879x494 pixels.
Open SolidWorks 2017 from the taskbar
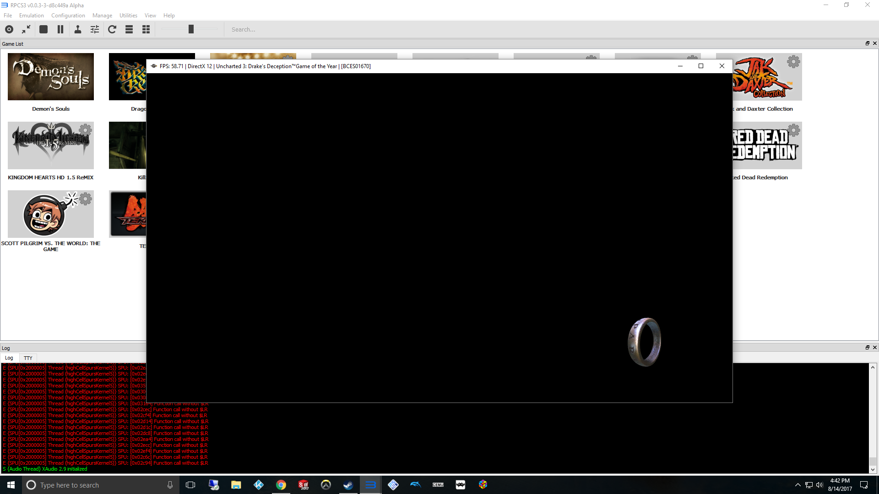tap(303, 485)
